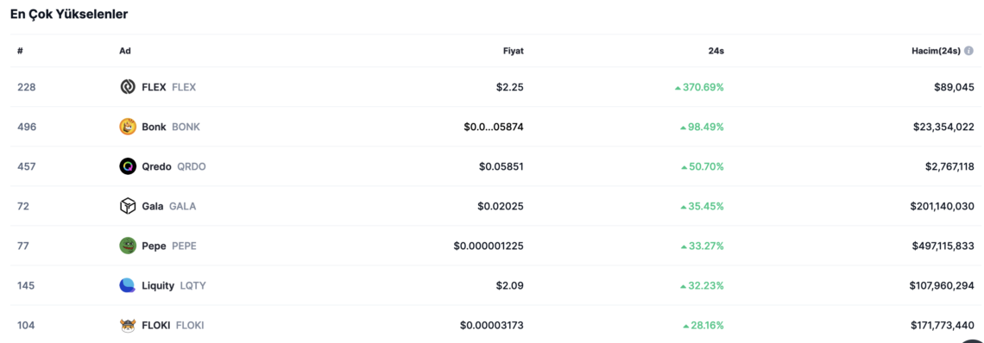Sort table by 24s change header
Viewport: 984px width, 343px height.
pyautogui.click(x=717, y=51)
